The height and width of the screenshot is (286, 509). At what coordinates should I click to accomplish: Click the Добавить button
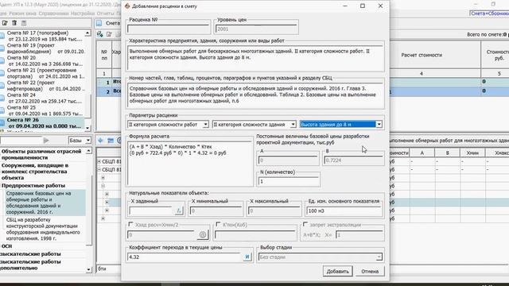(337, 272)
